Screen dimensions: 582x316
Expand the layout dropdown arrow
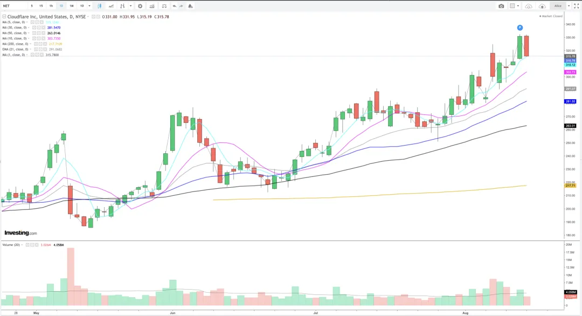[x=518, y=6]
